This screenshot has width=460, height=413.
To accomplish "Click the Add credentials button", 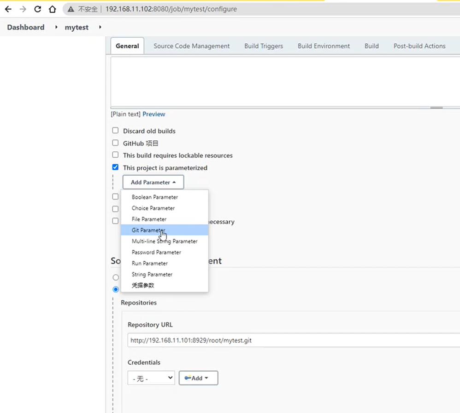I will point(198,378).
